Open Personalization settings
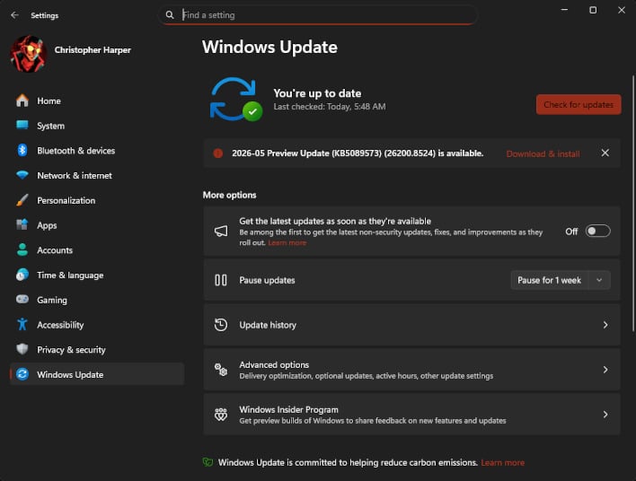 coord(97,200)
